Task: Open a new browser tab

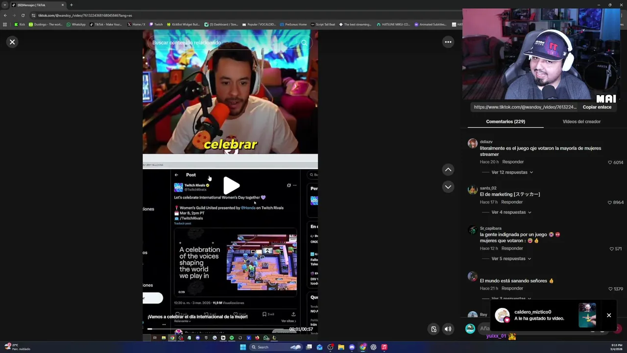Action: click(x=71, y=5)
